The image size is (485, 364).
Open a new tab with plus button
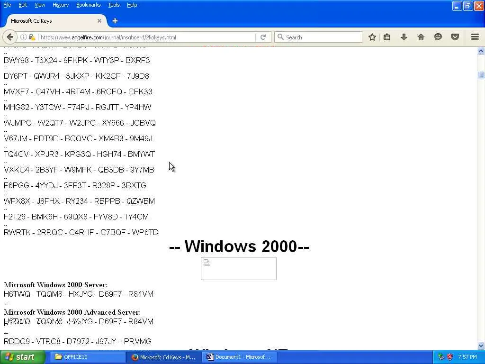pyautogui.click(x=115, y=21)
